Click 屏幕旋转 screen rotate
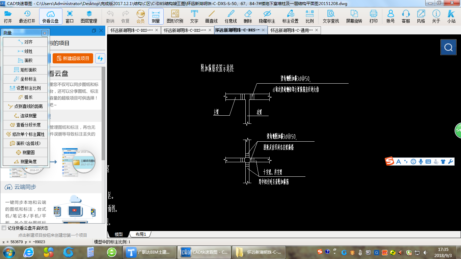461x259 pixels. (x=354, y=17)
